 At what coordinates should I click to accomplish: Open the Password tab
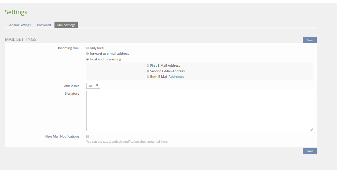pyautogui.click(x=44, y=25)
